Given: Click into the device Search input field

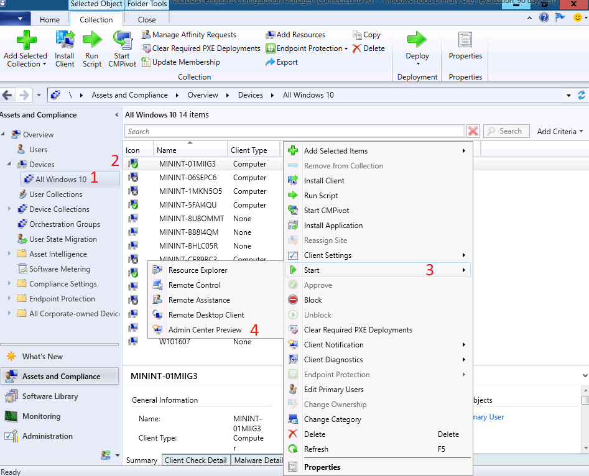Looking at the screenshot, I should 295,131.
